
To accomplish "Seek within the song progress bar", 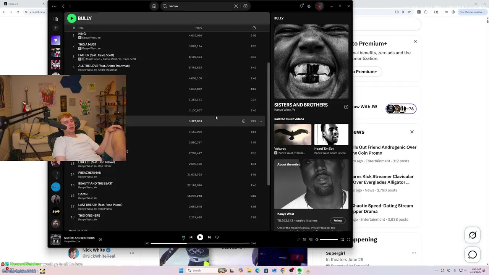I will pyautogui.click(x=200, y=243).
